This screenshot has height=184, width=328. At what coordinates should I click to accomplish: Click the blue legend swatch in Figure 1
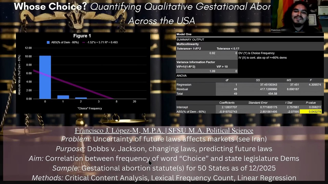[48, 42]
